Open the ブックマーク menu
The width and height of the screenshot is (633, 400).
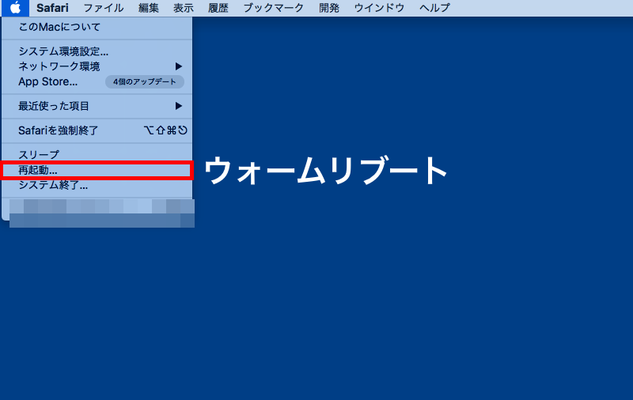coord(273,8)
